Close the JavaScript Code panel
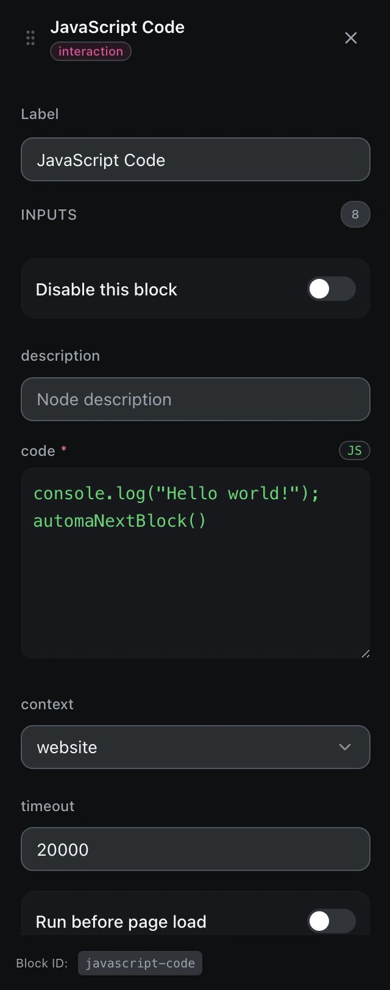 point(351,38)
